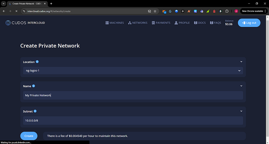269x144 pixels.
Task: Click the $3.06 balance amount
Action: pyautogui.click(x=229, y=24)
